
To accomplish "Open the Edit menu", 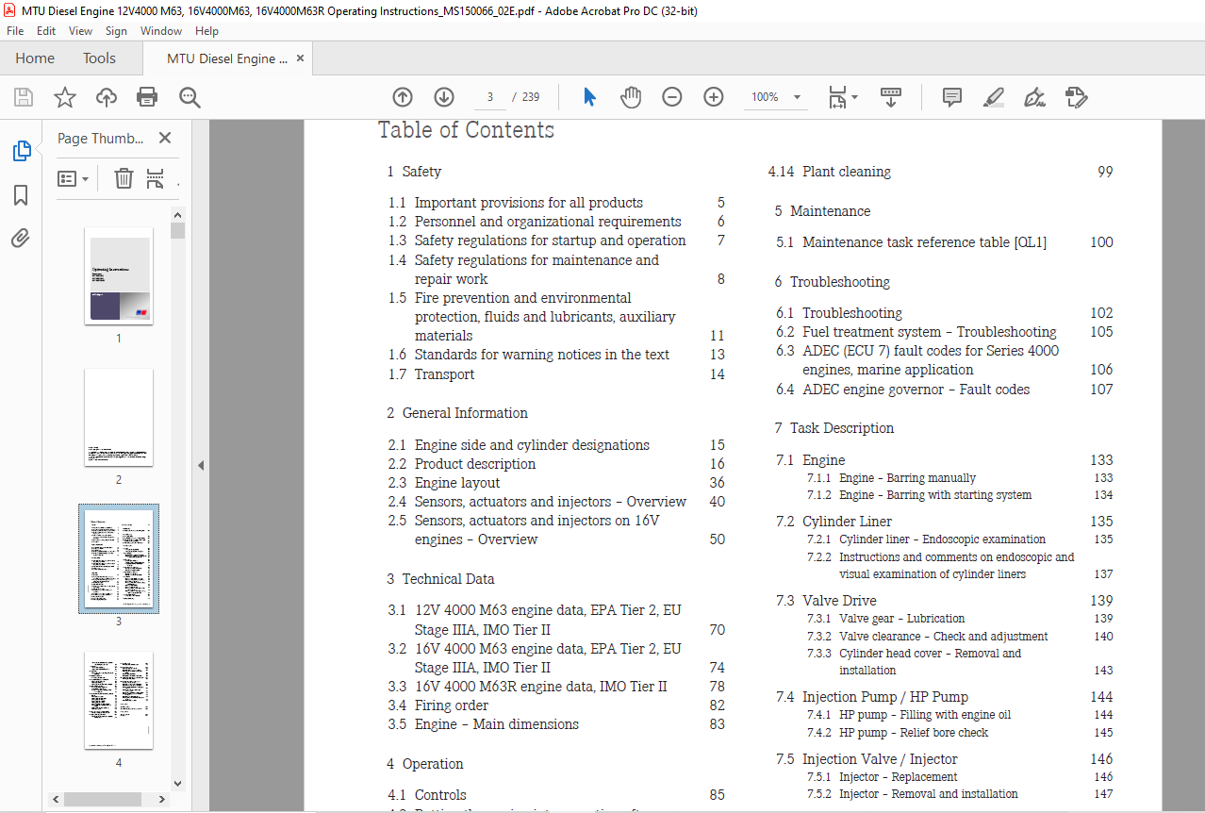I will click(x=46, y=31).
